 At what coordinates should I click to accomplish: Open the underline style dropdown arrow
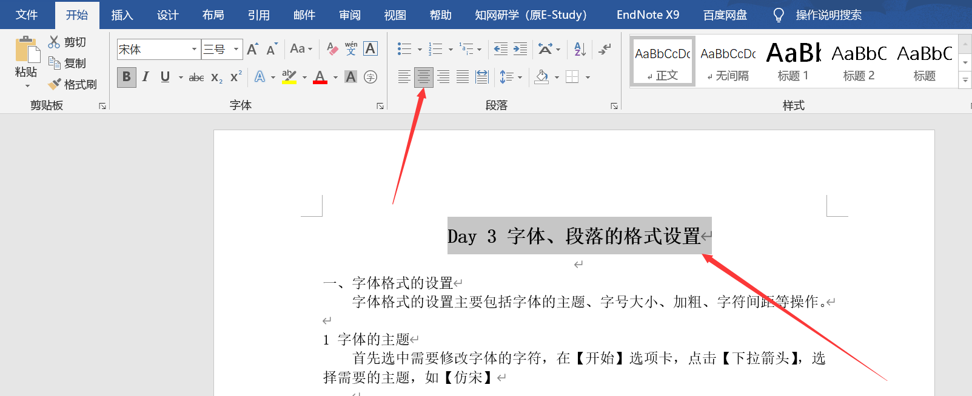click(181, 78)
